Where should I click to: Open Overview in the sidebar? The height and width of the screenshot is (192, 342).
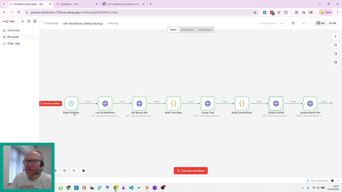(x=13, y=30)
